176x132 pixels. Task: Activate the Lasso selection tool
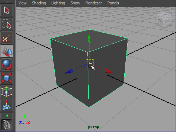coord(7,24)
